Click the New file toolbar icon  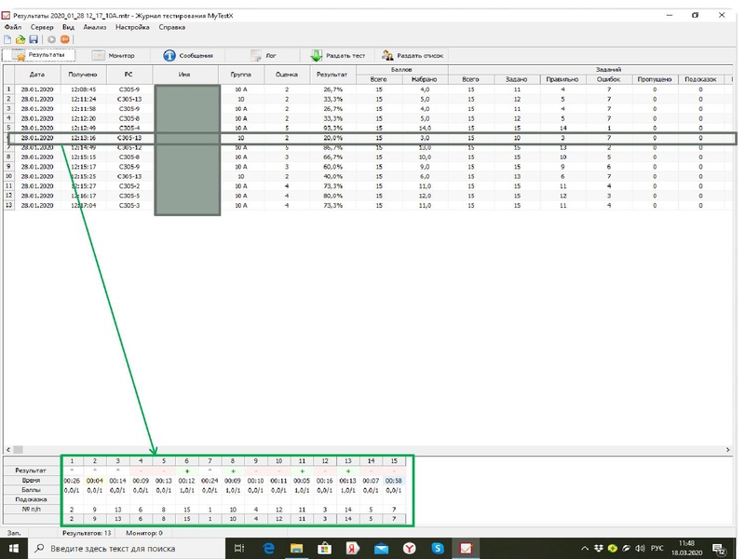point(7,40)
